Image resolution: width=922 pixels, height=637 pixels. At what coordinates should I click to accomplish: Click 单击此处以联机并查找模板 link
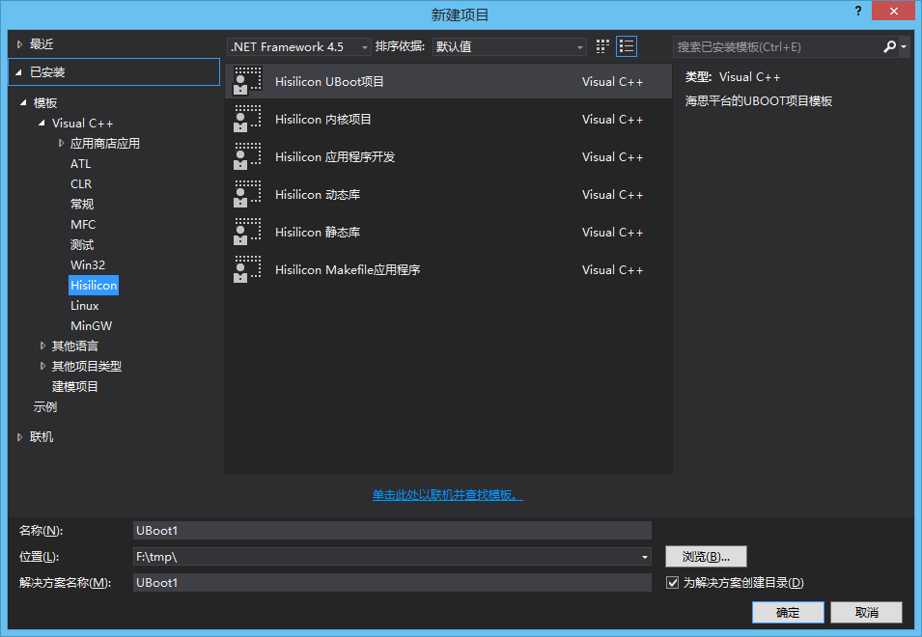[x=447, y=495]
